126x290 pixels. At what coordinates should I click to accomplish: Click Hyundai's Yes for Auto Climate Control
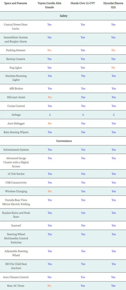[x=113, y=277]
